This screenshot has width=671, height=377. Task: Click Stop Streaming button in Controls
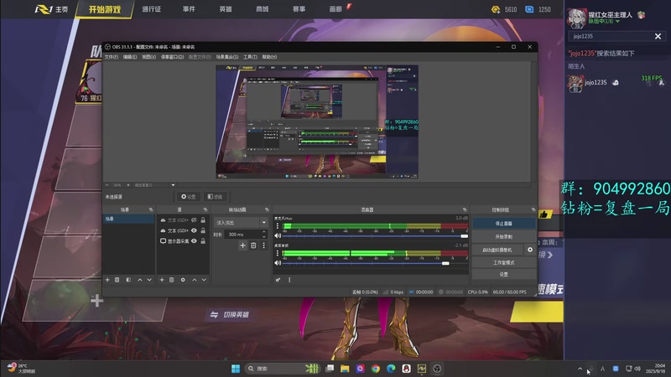pos(504,223)
